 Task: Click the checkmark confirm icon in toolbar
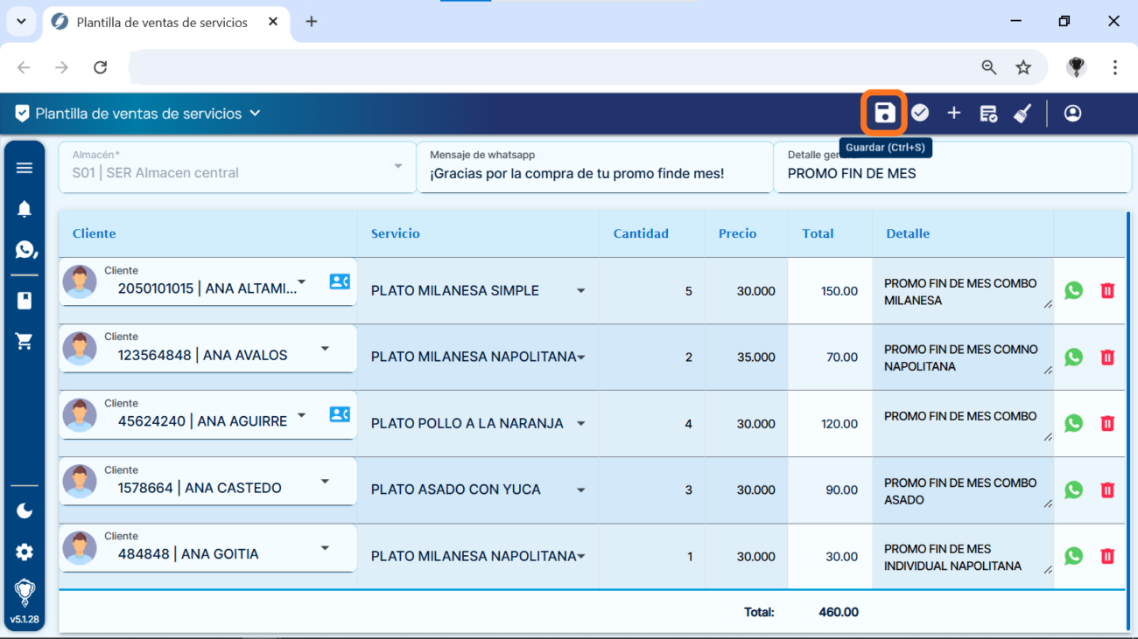pos(919,113)
